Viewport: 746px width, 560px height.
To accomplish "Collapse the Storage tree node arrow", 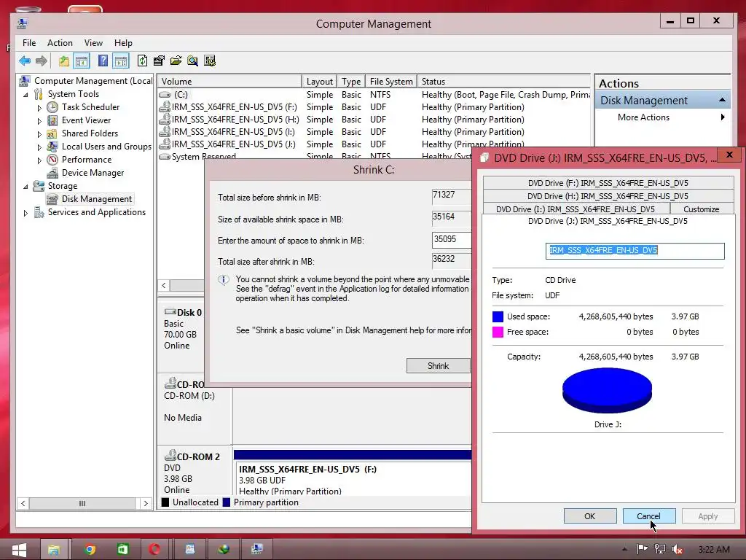I will point(25,187).
